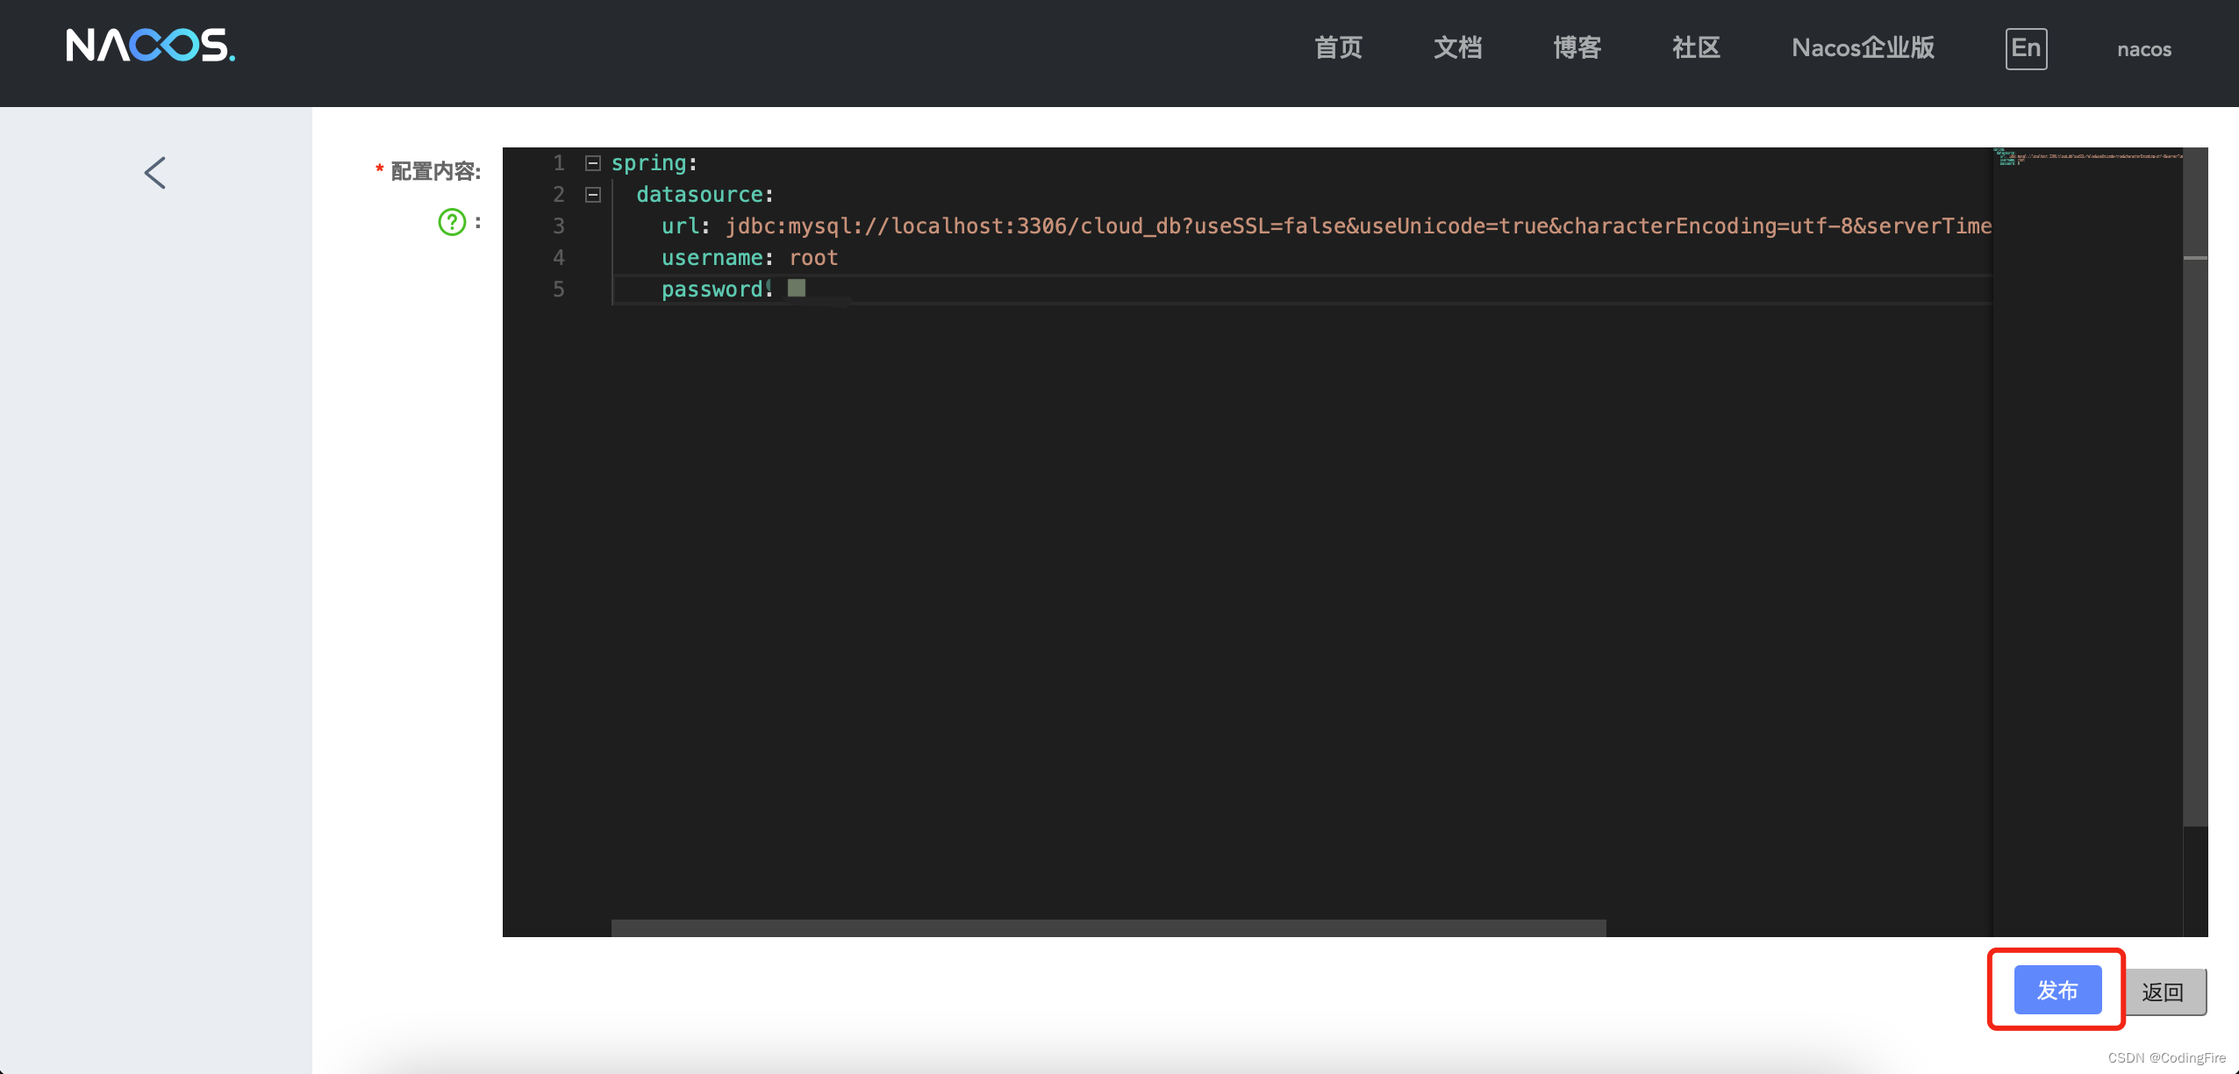The width and height of the screenshot is (2239, 1074).
Task: Open the 首页 menu item
Action: (x=1338, y=47)
